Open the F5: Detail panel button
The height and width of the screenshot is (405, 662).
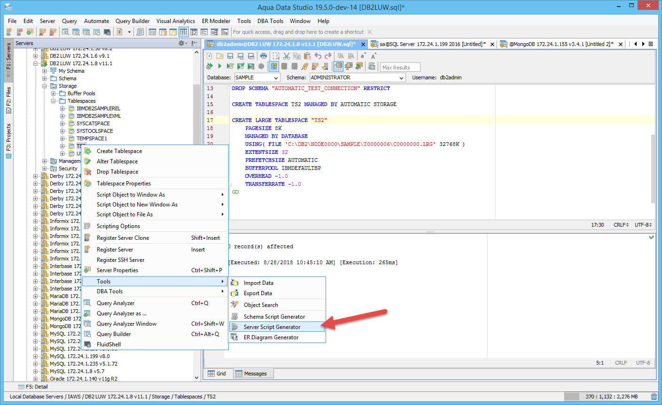click(33, 387)
